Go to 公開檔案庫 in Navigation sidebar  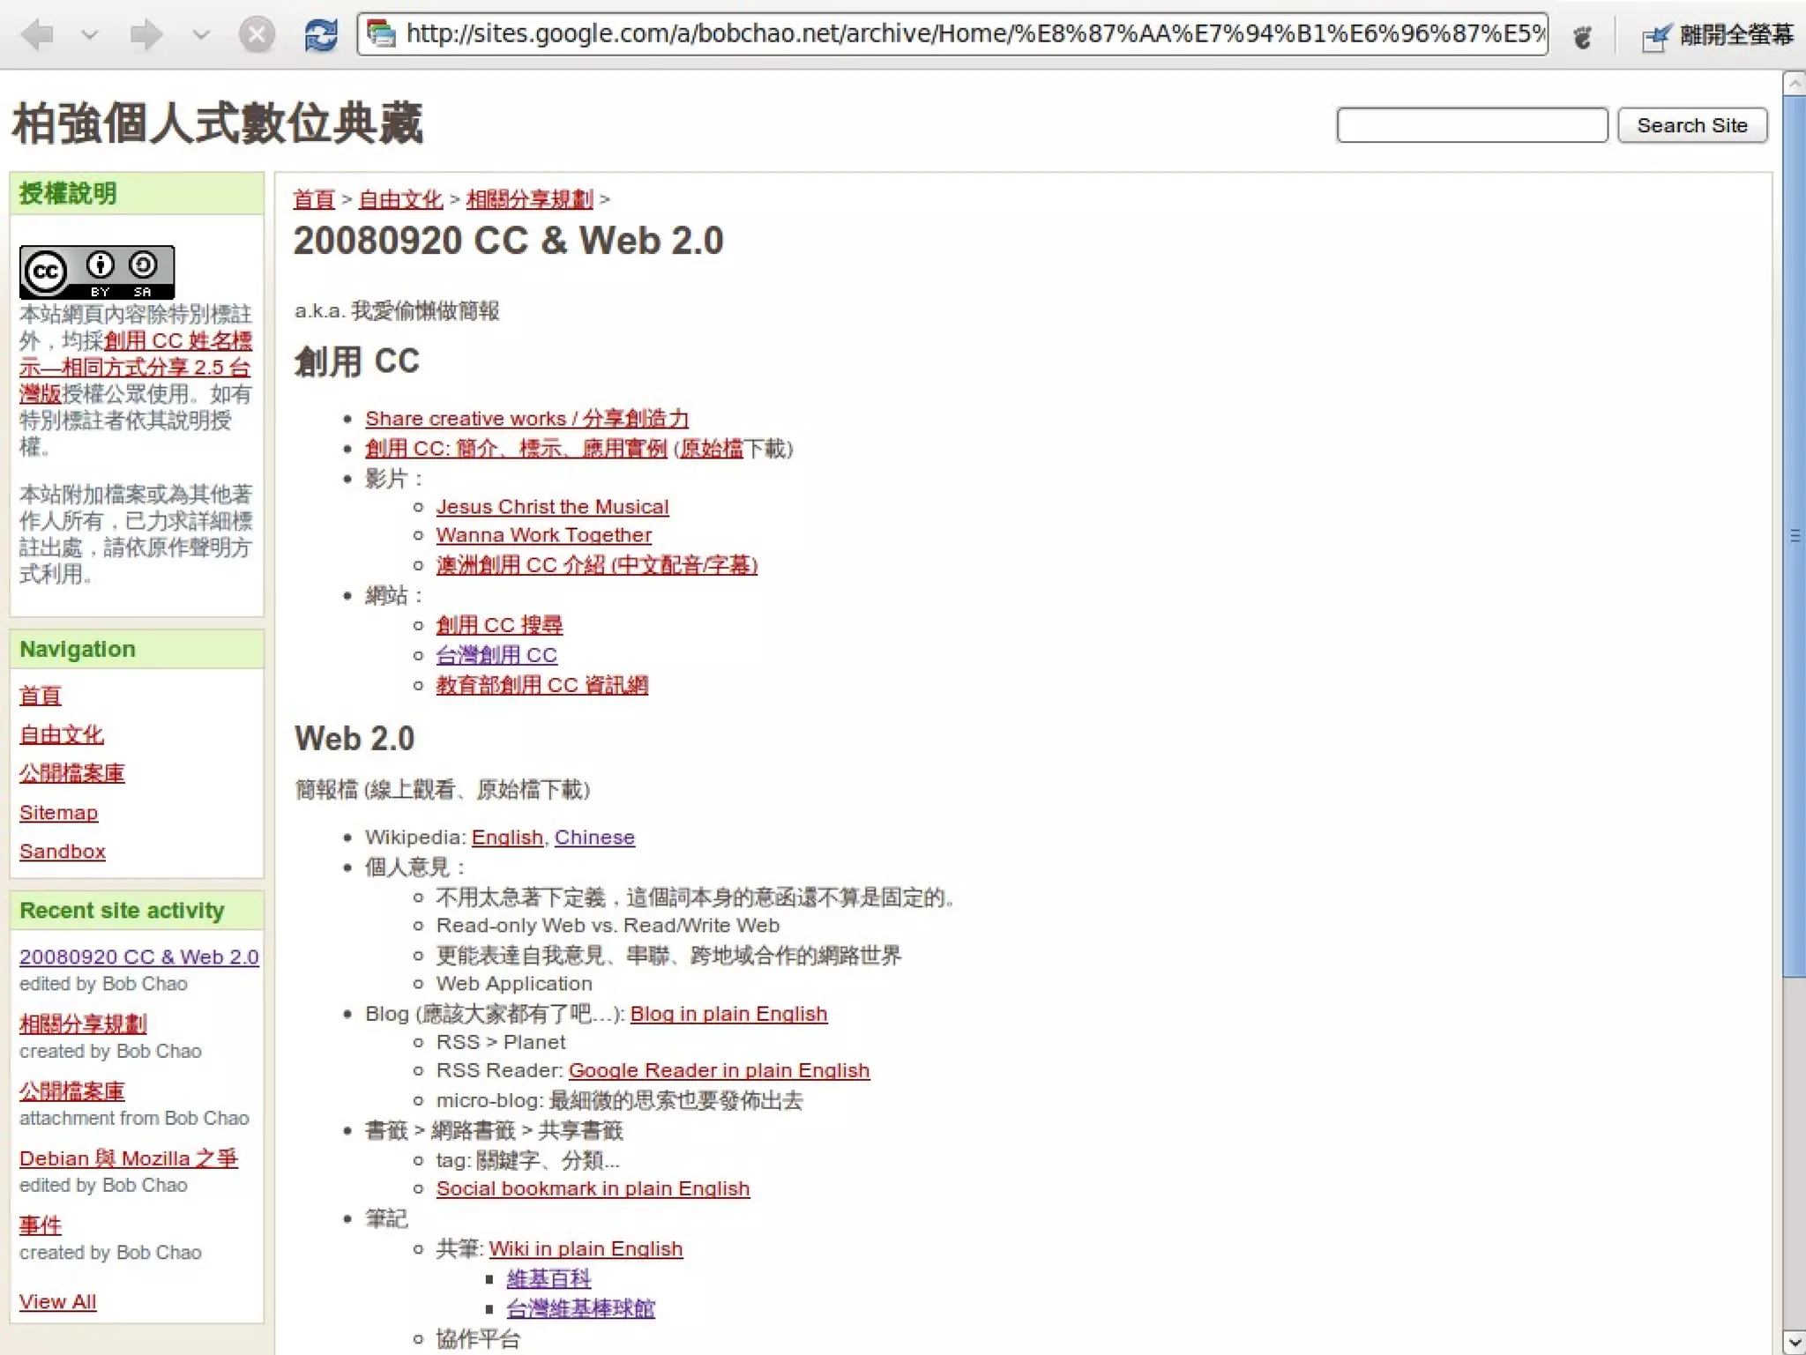(x=72, y=773)
